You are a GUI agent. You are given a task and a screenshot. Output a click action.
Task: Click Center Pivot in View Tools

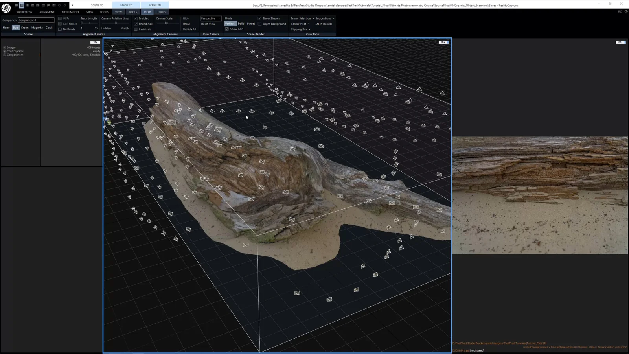(299, 24)
